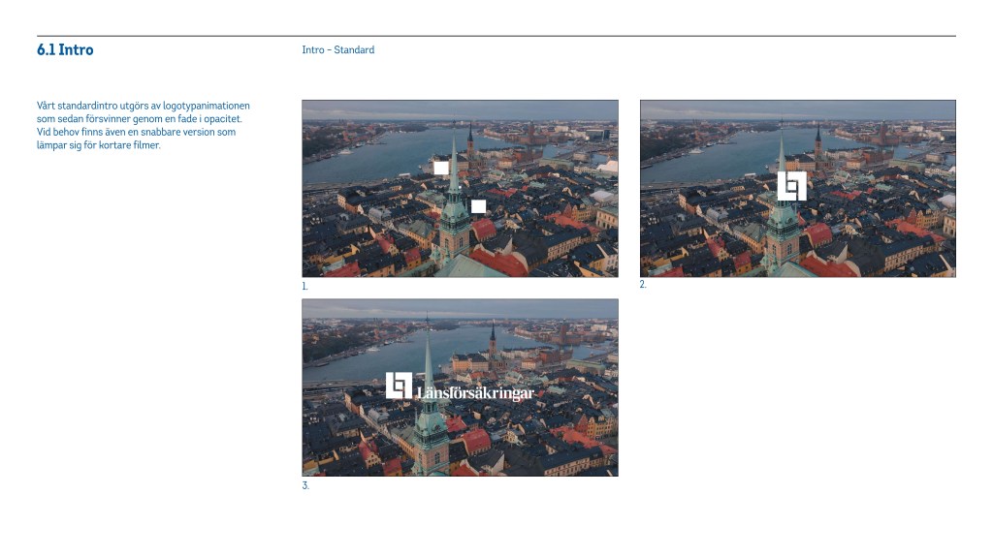
Task: Click the "3." caption under third image
Action: (304, 485)
